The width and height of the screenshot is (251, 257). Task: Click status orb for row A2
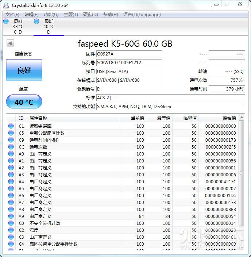[11, 168]
